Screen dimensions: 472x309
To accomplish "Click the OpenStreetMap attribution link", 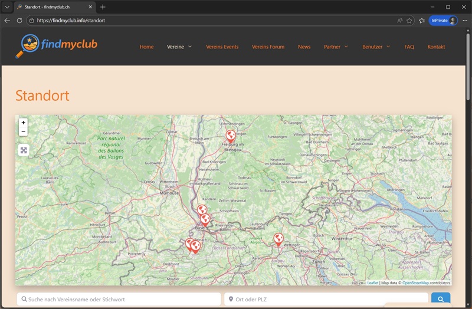I will 415,283.
